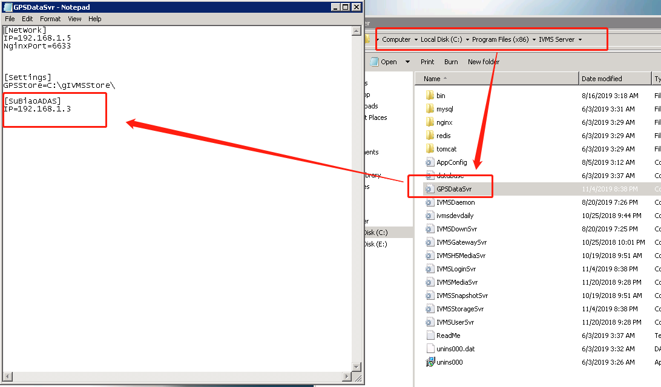661x387 pixels.
Task: Sort by the Name column header
Action: [496, 79]
